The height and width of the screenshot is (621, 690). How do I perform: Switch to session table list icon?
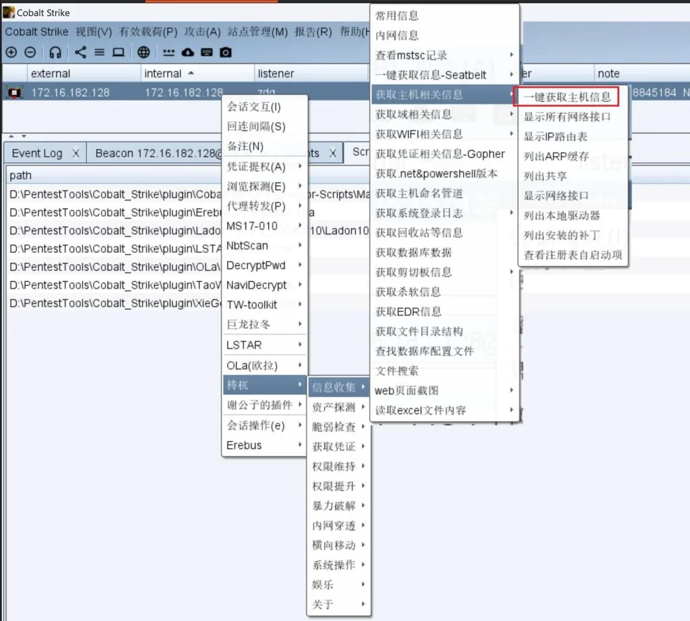100,53
